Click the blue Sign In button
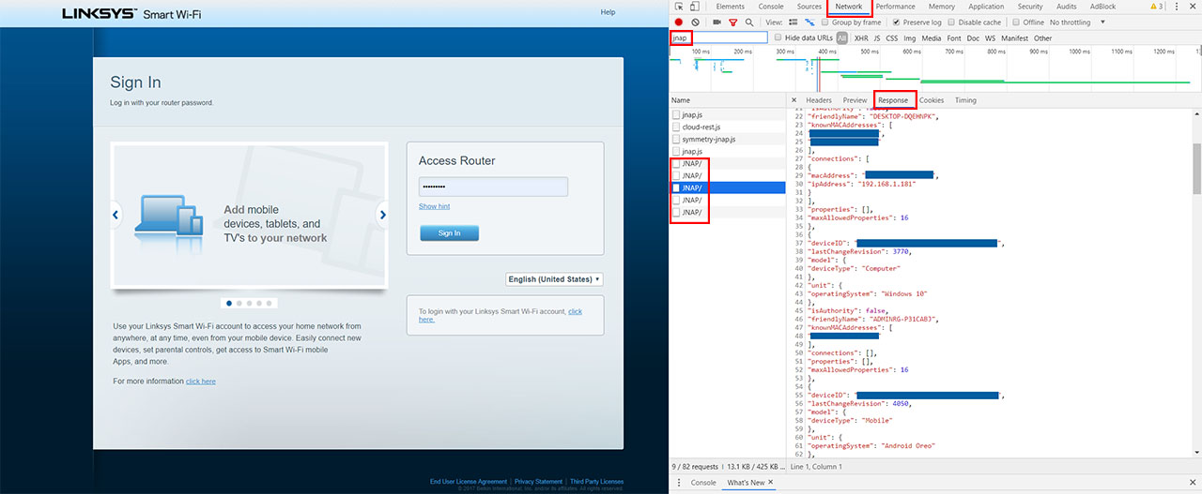Viewport: 1202px width, 494px height. click(x=449, y=232)
